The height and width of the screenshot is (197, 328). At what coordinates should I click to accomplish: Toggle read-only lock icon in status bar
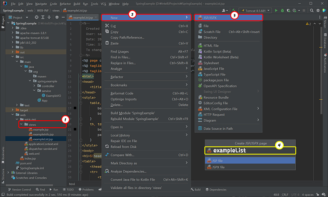pyautogui.click(x=317, y=195)
